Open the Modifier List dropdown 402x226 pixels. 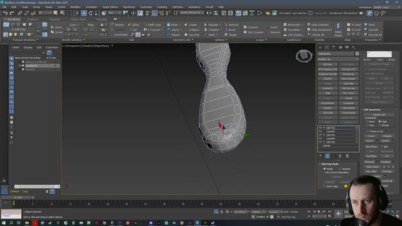coord(338,59)
